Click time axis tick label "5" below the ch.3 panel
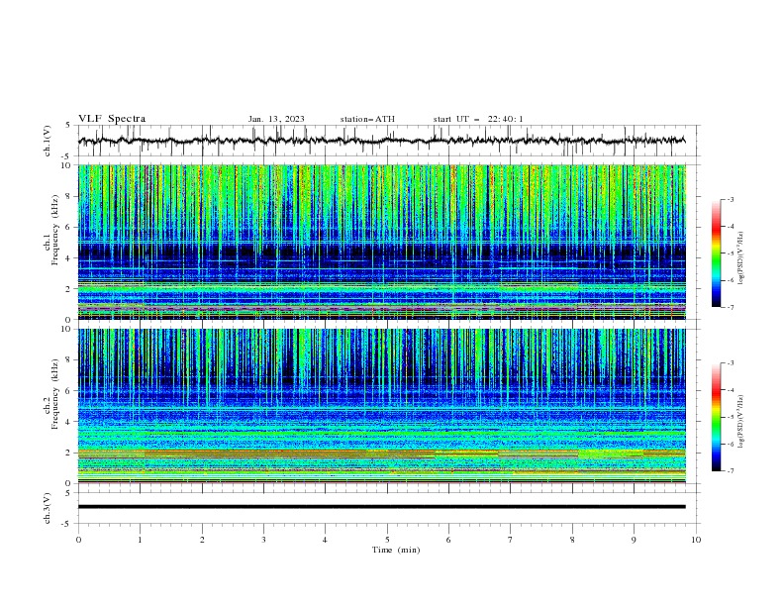784x606 pixels. [x=387, y=540]
